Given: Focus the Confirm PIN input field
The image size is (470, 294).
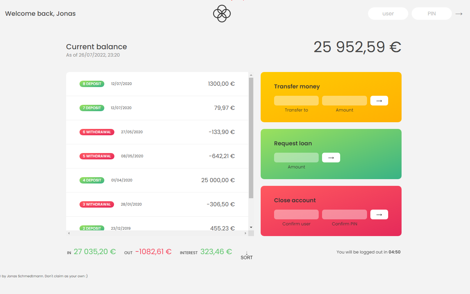Looking at the screenshot, I should [x=345, y=215].
